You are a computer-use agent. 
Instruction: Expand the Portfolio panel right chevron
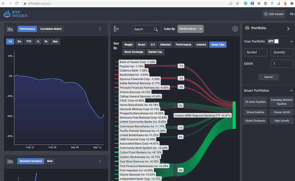tap(288, 29)
